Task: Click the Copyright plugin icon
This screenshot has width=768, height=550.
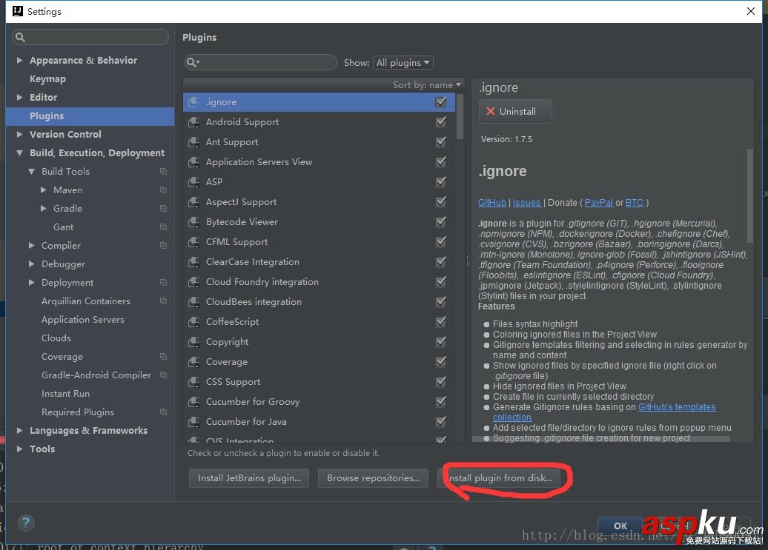Action: coord(193,342)
